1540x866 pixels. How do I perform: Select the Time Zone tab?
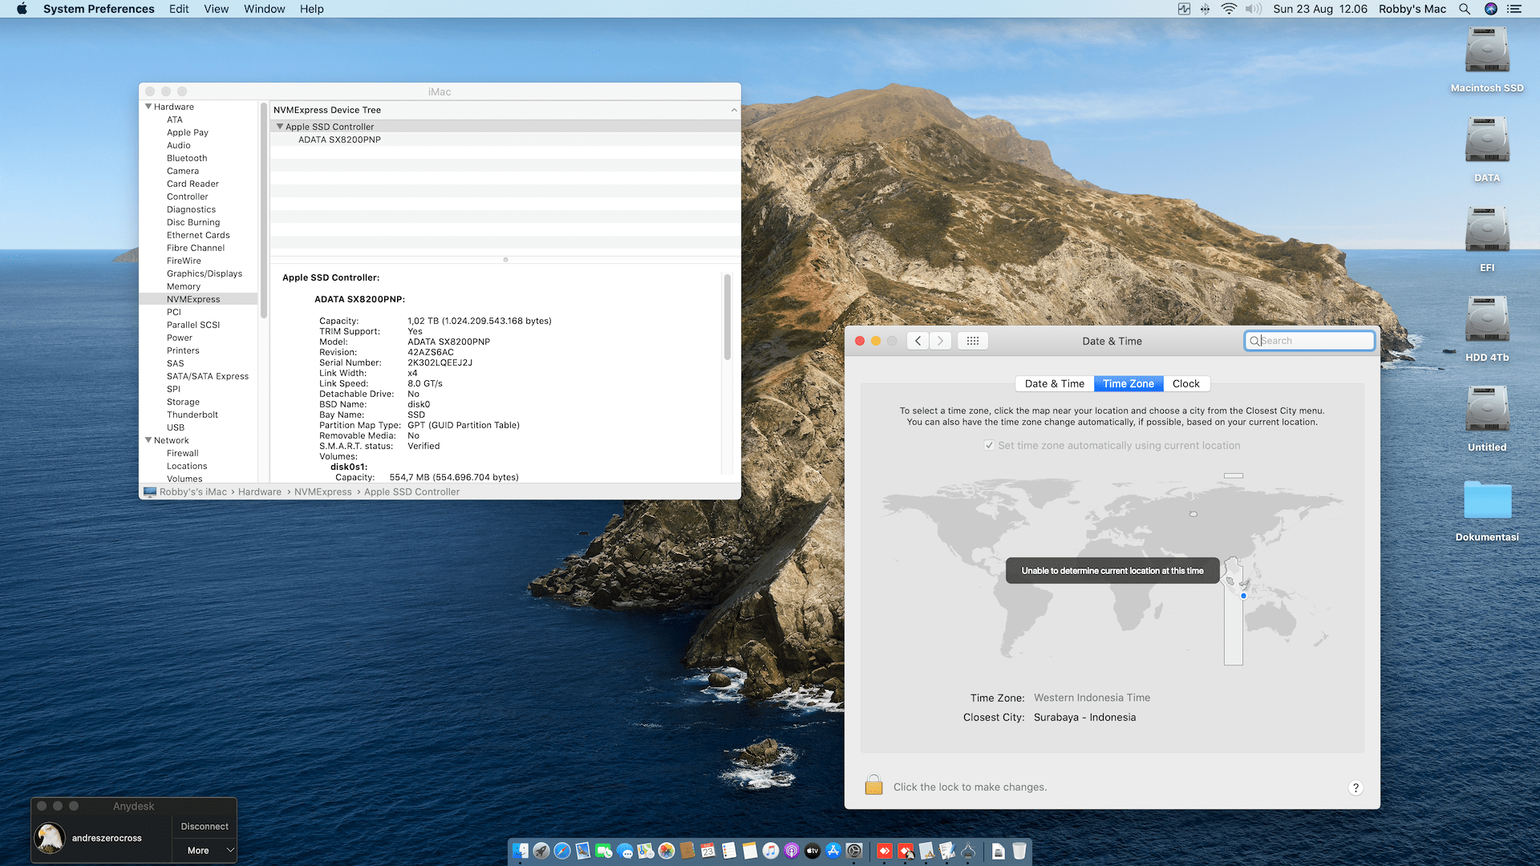1128,384
